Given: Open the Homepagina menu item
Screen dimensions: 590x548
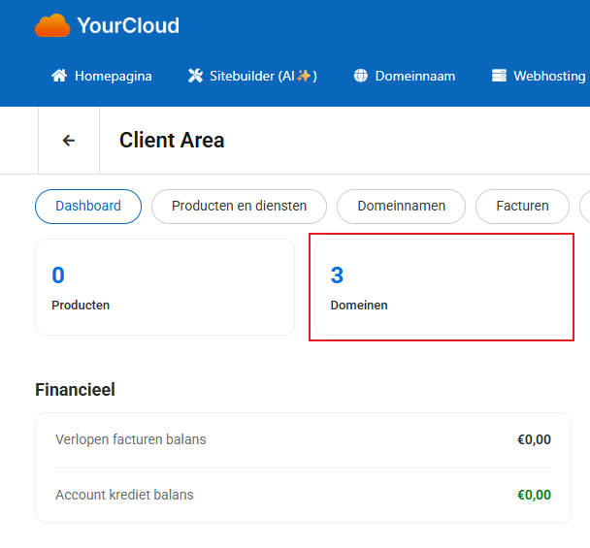Looking at the screenshot, I should pos(102,76).
